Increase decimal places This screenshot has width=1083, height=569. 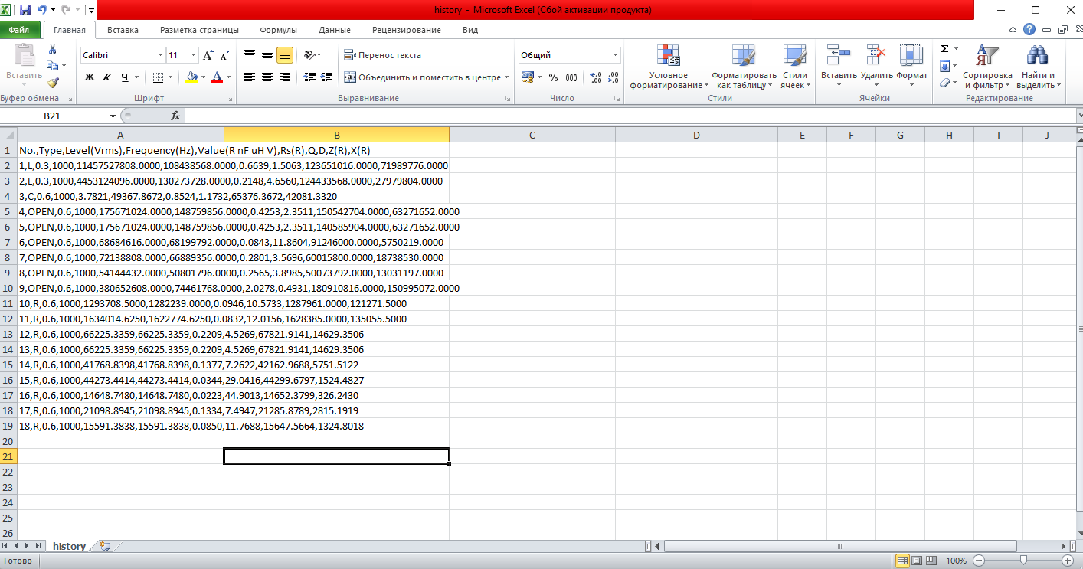point(595,77)
